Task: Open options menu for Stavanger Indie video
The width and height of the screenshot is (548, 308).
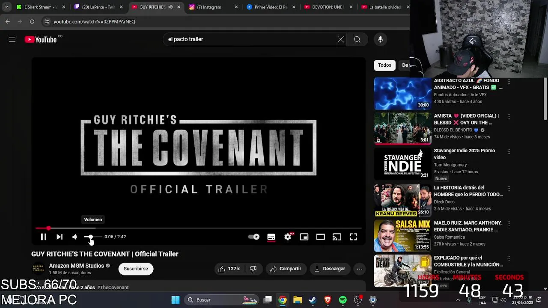Action: pos(509,151)
